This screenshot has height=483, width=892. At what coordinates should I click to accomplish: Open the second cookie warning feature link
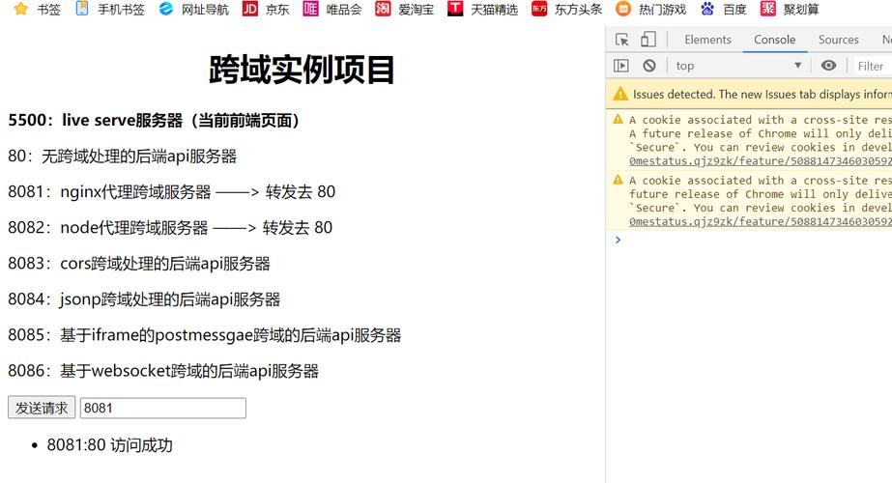(760, 221)
